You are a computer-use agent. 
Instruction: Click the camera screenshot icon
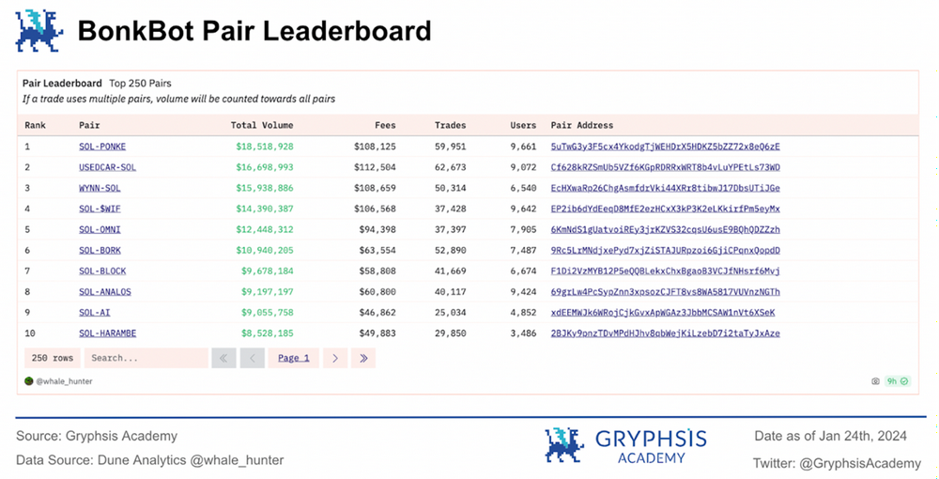(x=876, y=381)
